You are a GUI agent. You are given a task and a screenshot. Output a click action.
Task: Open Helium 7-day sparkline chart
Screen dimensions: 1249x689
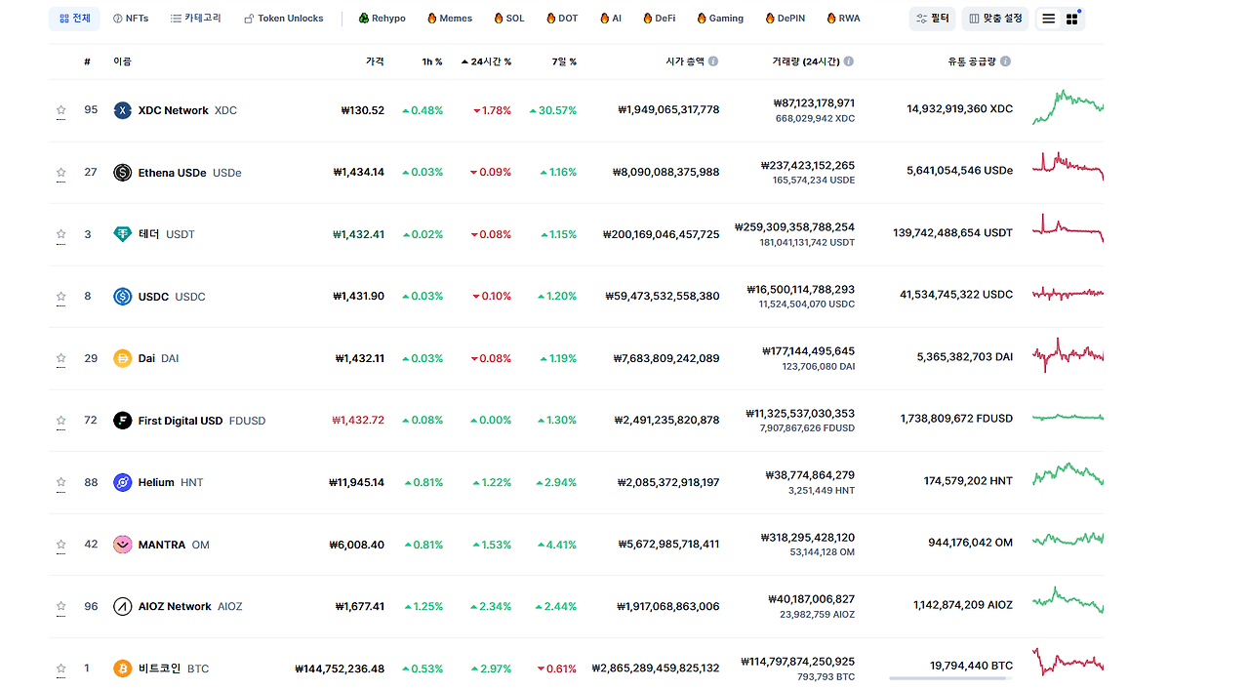[x=1068, y=474]
